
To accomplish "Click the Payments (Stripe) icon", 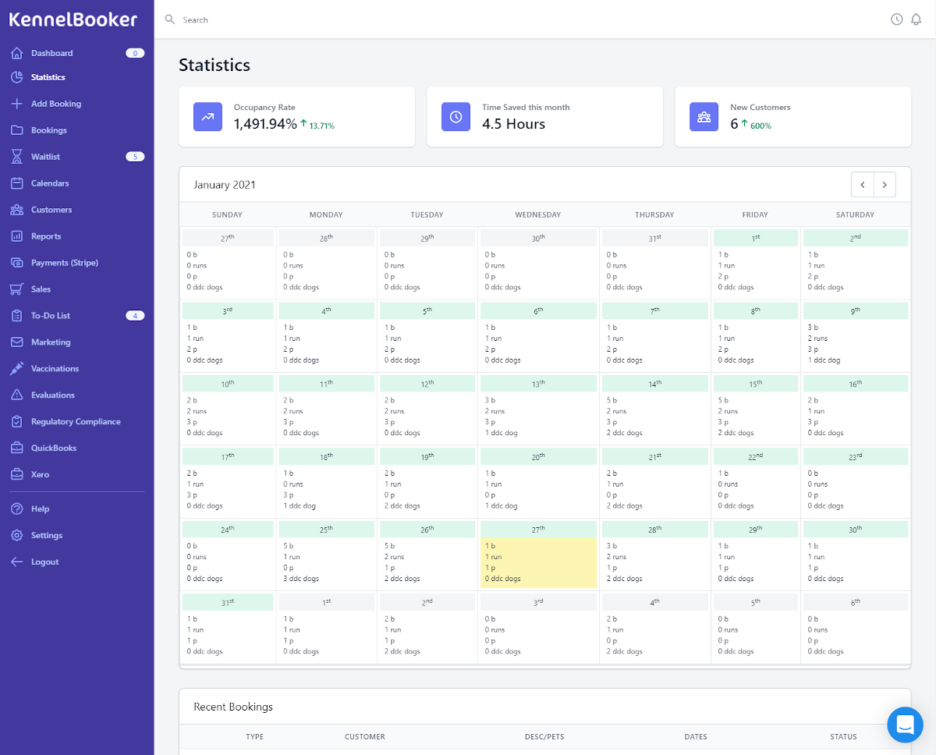I will [16, 263].
